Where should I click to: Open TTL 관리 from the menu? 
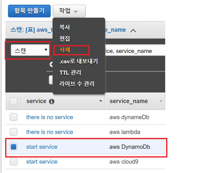70,72
